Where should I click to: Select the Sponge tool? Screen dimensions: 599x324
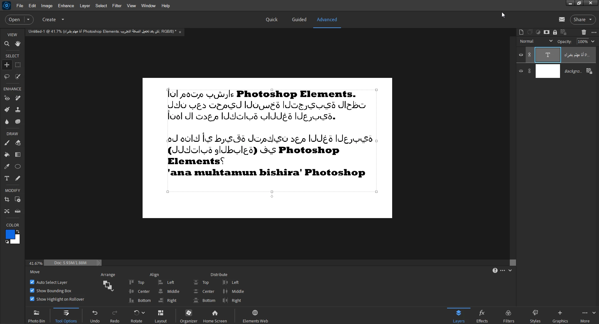pyautogui.click(x=18, y=121)
